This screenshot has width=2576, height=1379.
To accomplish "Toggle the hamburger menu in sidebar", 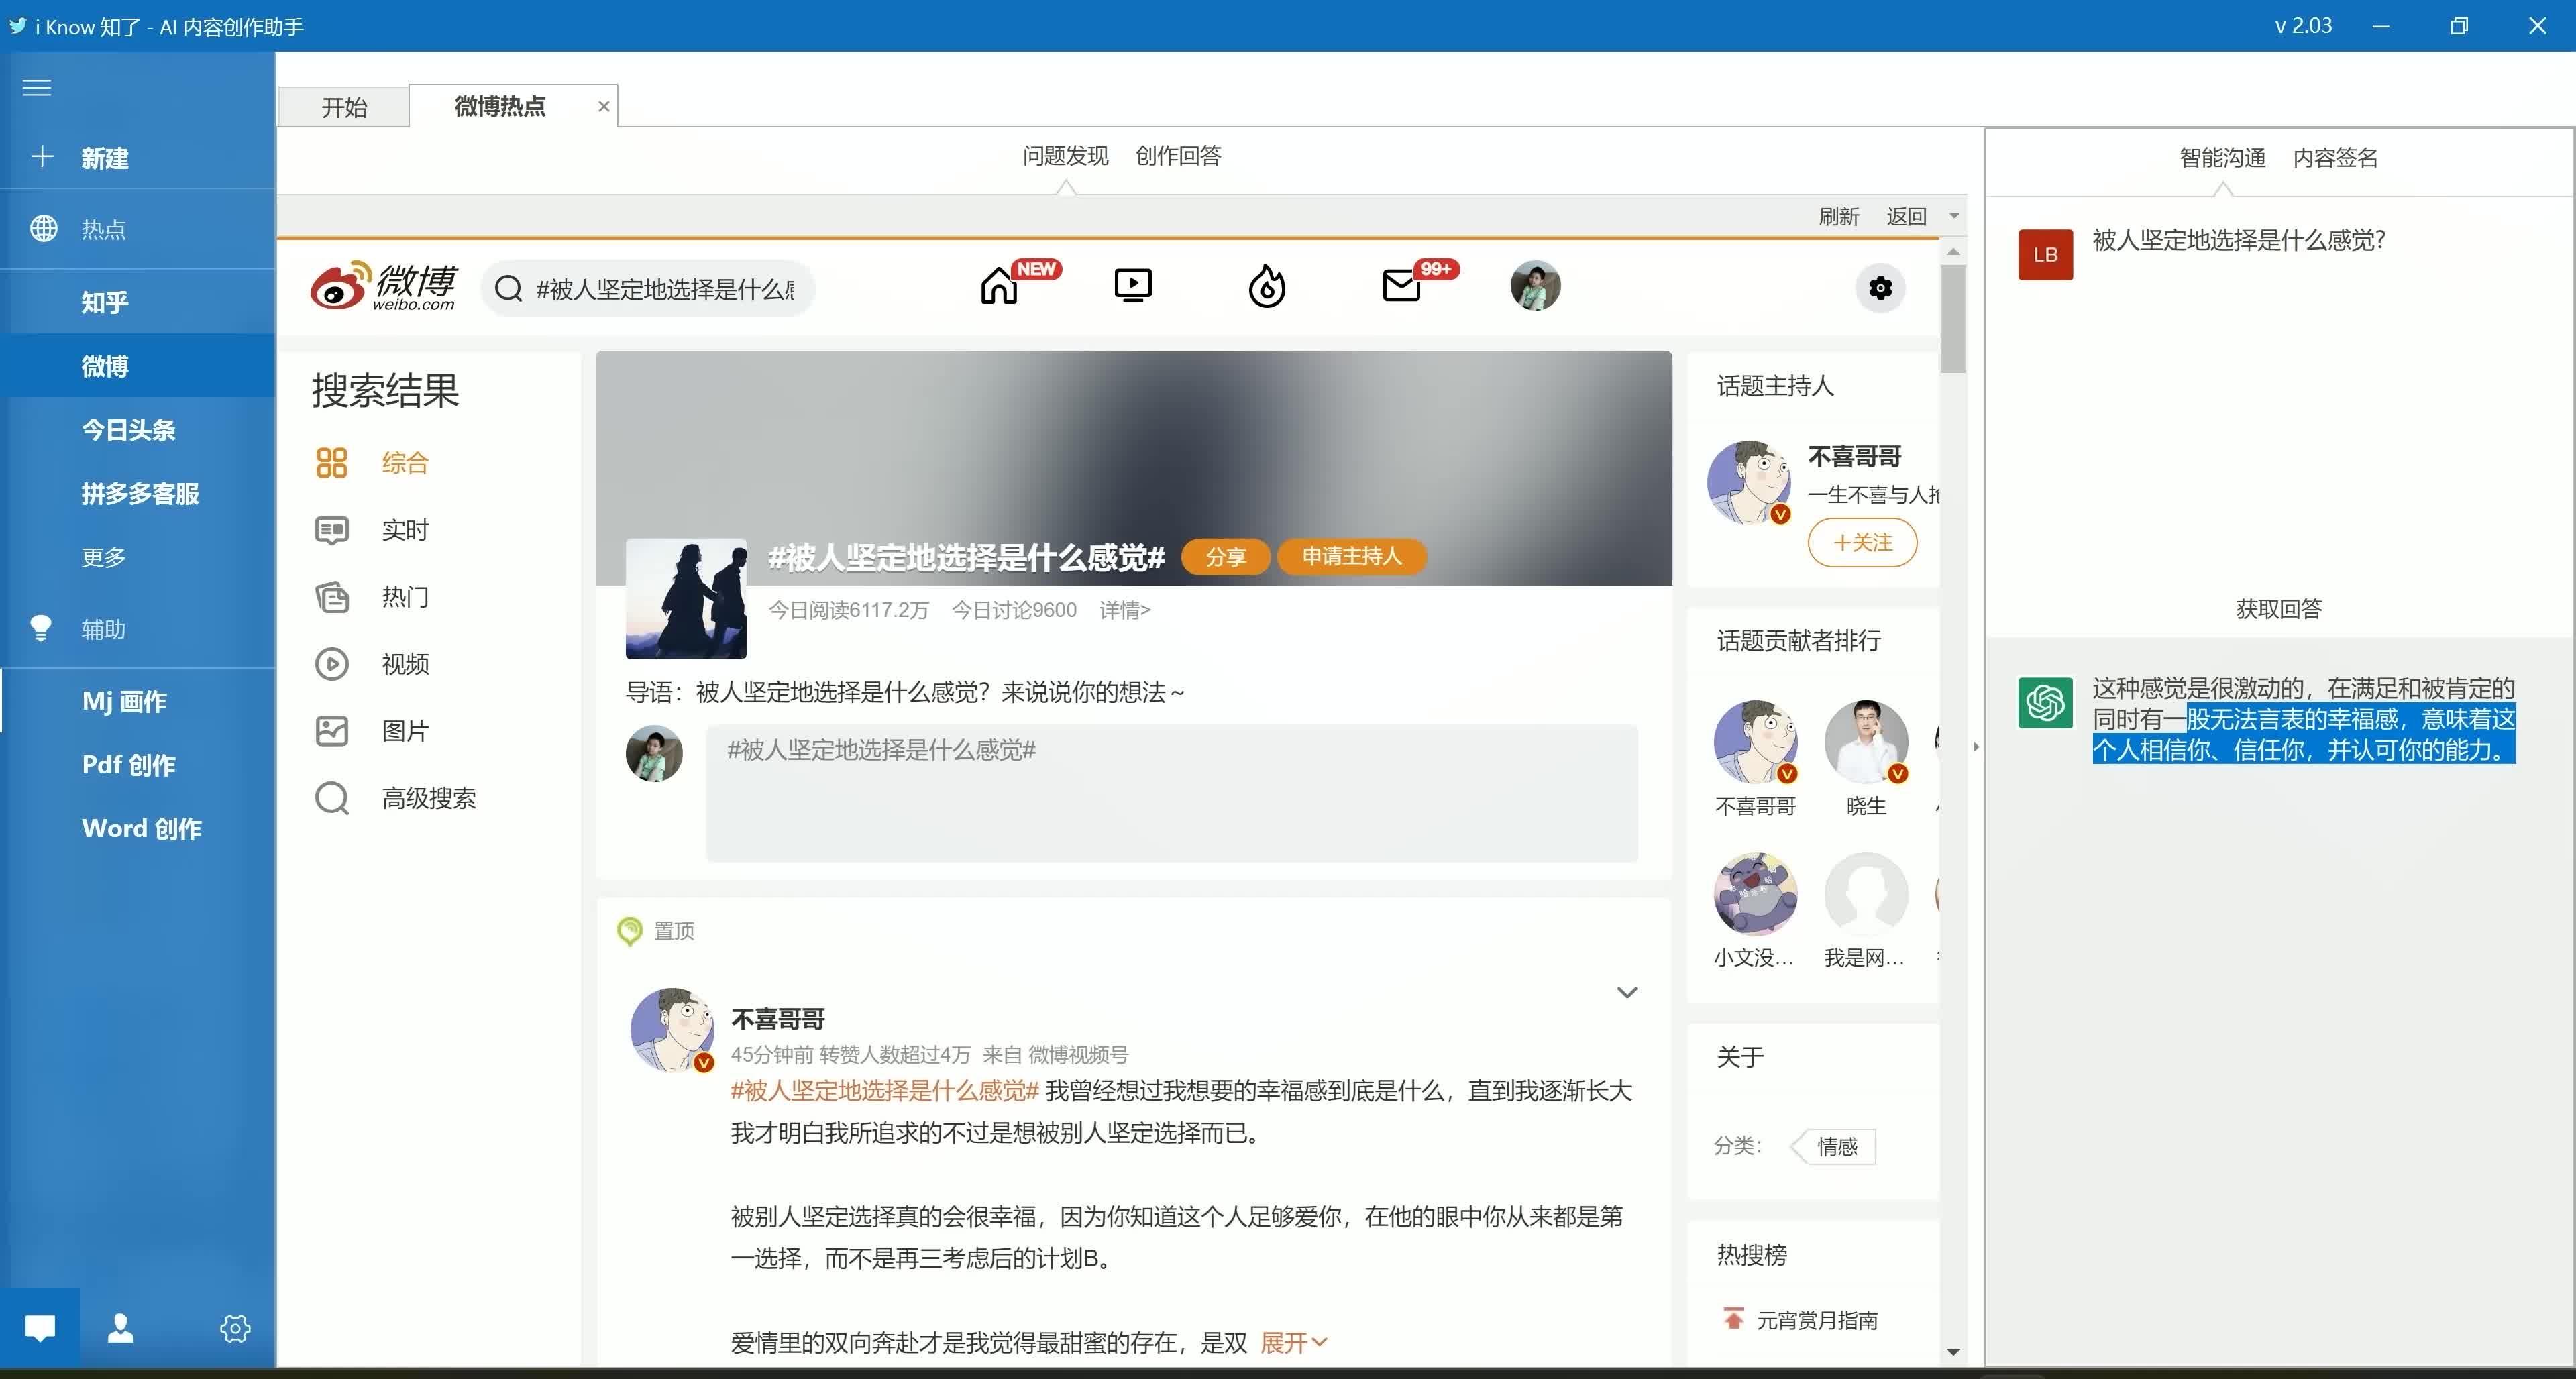I will coord(37,88).
